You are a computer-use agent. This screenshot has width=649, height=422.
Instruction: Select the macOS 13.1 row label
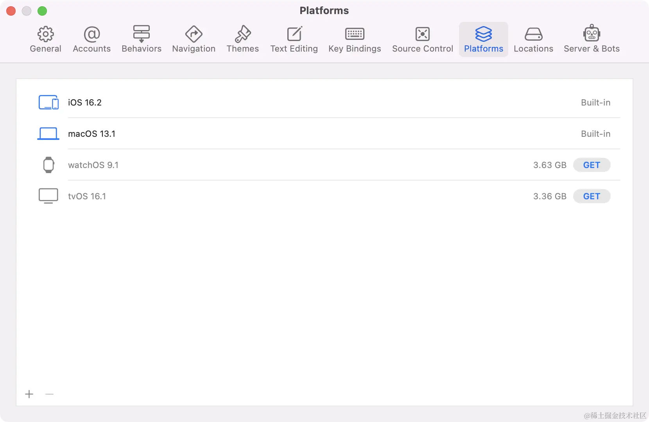coord(92,134)
